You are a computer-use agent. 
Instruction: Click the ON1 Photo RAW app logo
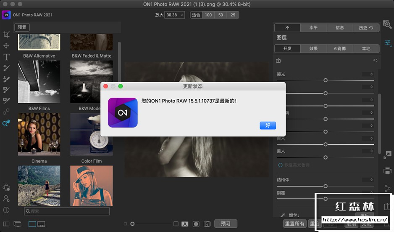point(6,15)
